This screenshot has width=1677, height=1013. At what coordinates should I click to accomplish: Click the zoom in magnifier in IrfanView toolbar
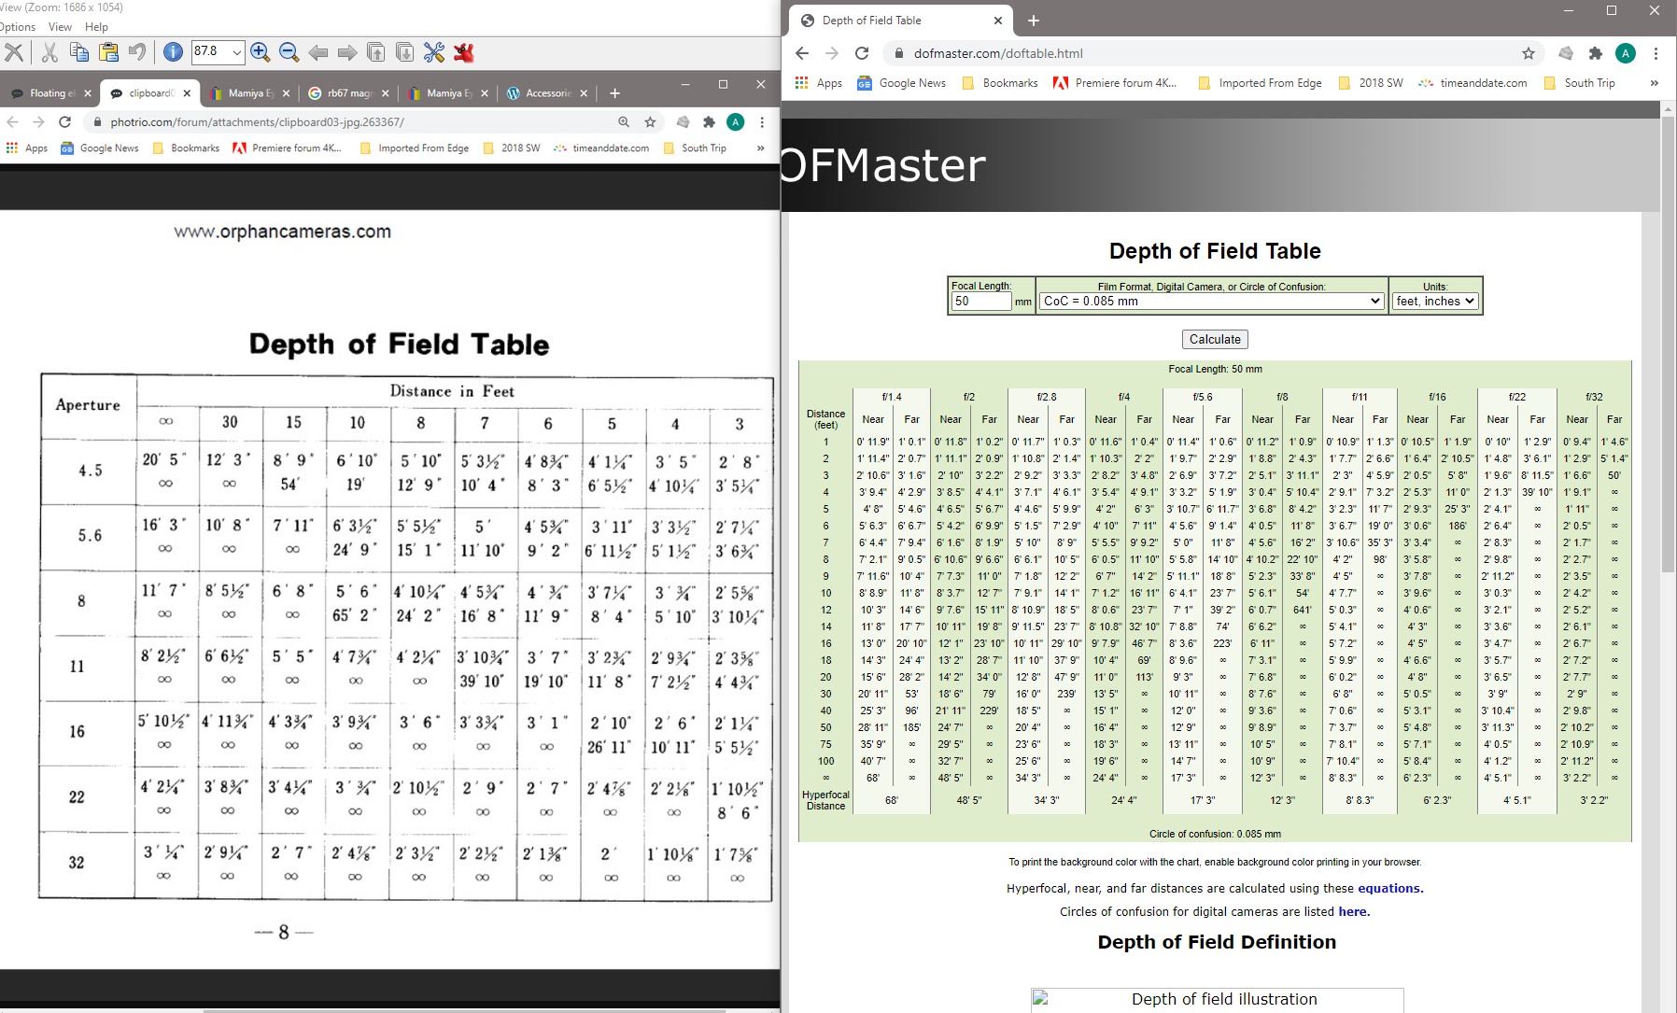point(260,52)
